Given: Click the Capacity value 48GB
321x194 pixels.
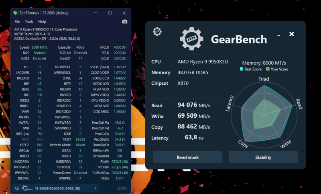Looking at the screenshot, I should click(x=81, y=47).
